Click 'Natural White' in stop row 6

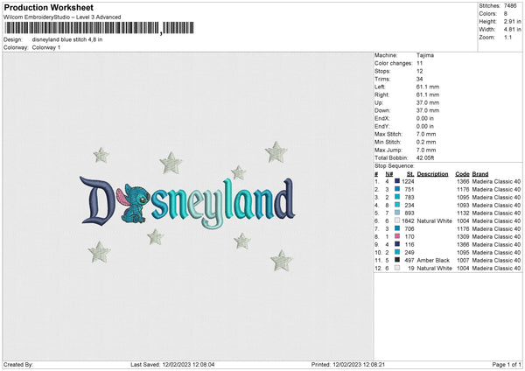(x=435, y=221)
